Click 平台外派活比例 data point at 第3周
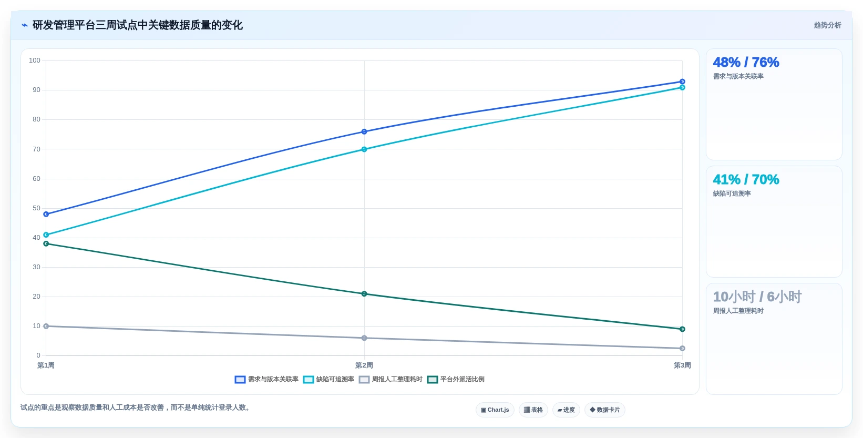The image size is (863, 438). (x=682, y=329)
